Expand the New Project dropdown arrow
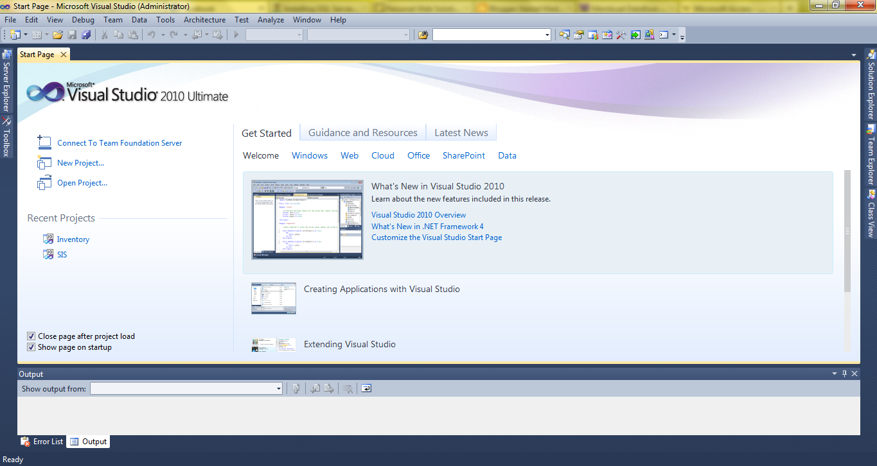Viewport: 877px width, 466px height. (x=26, y=35)
